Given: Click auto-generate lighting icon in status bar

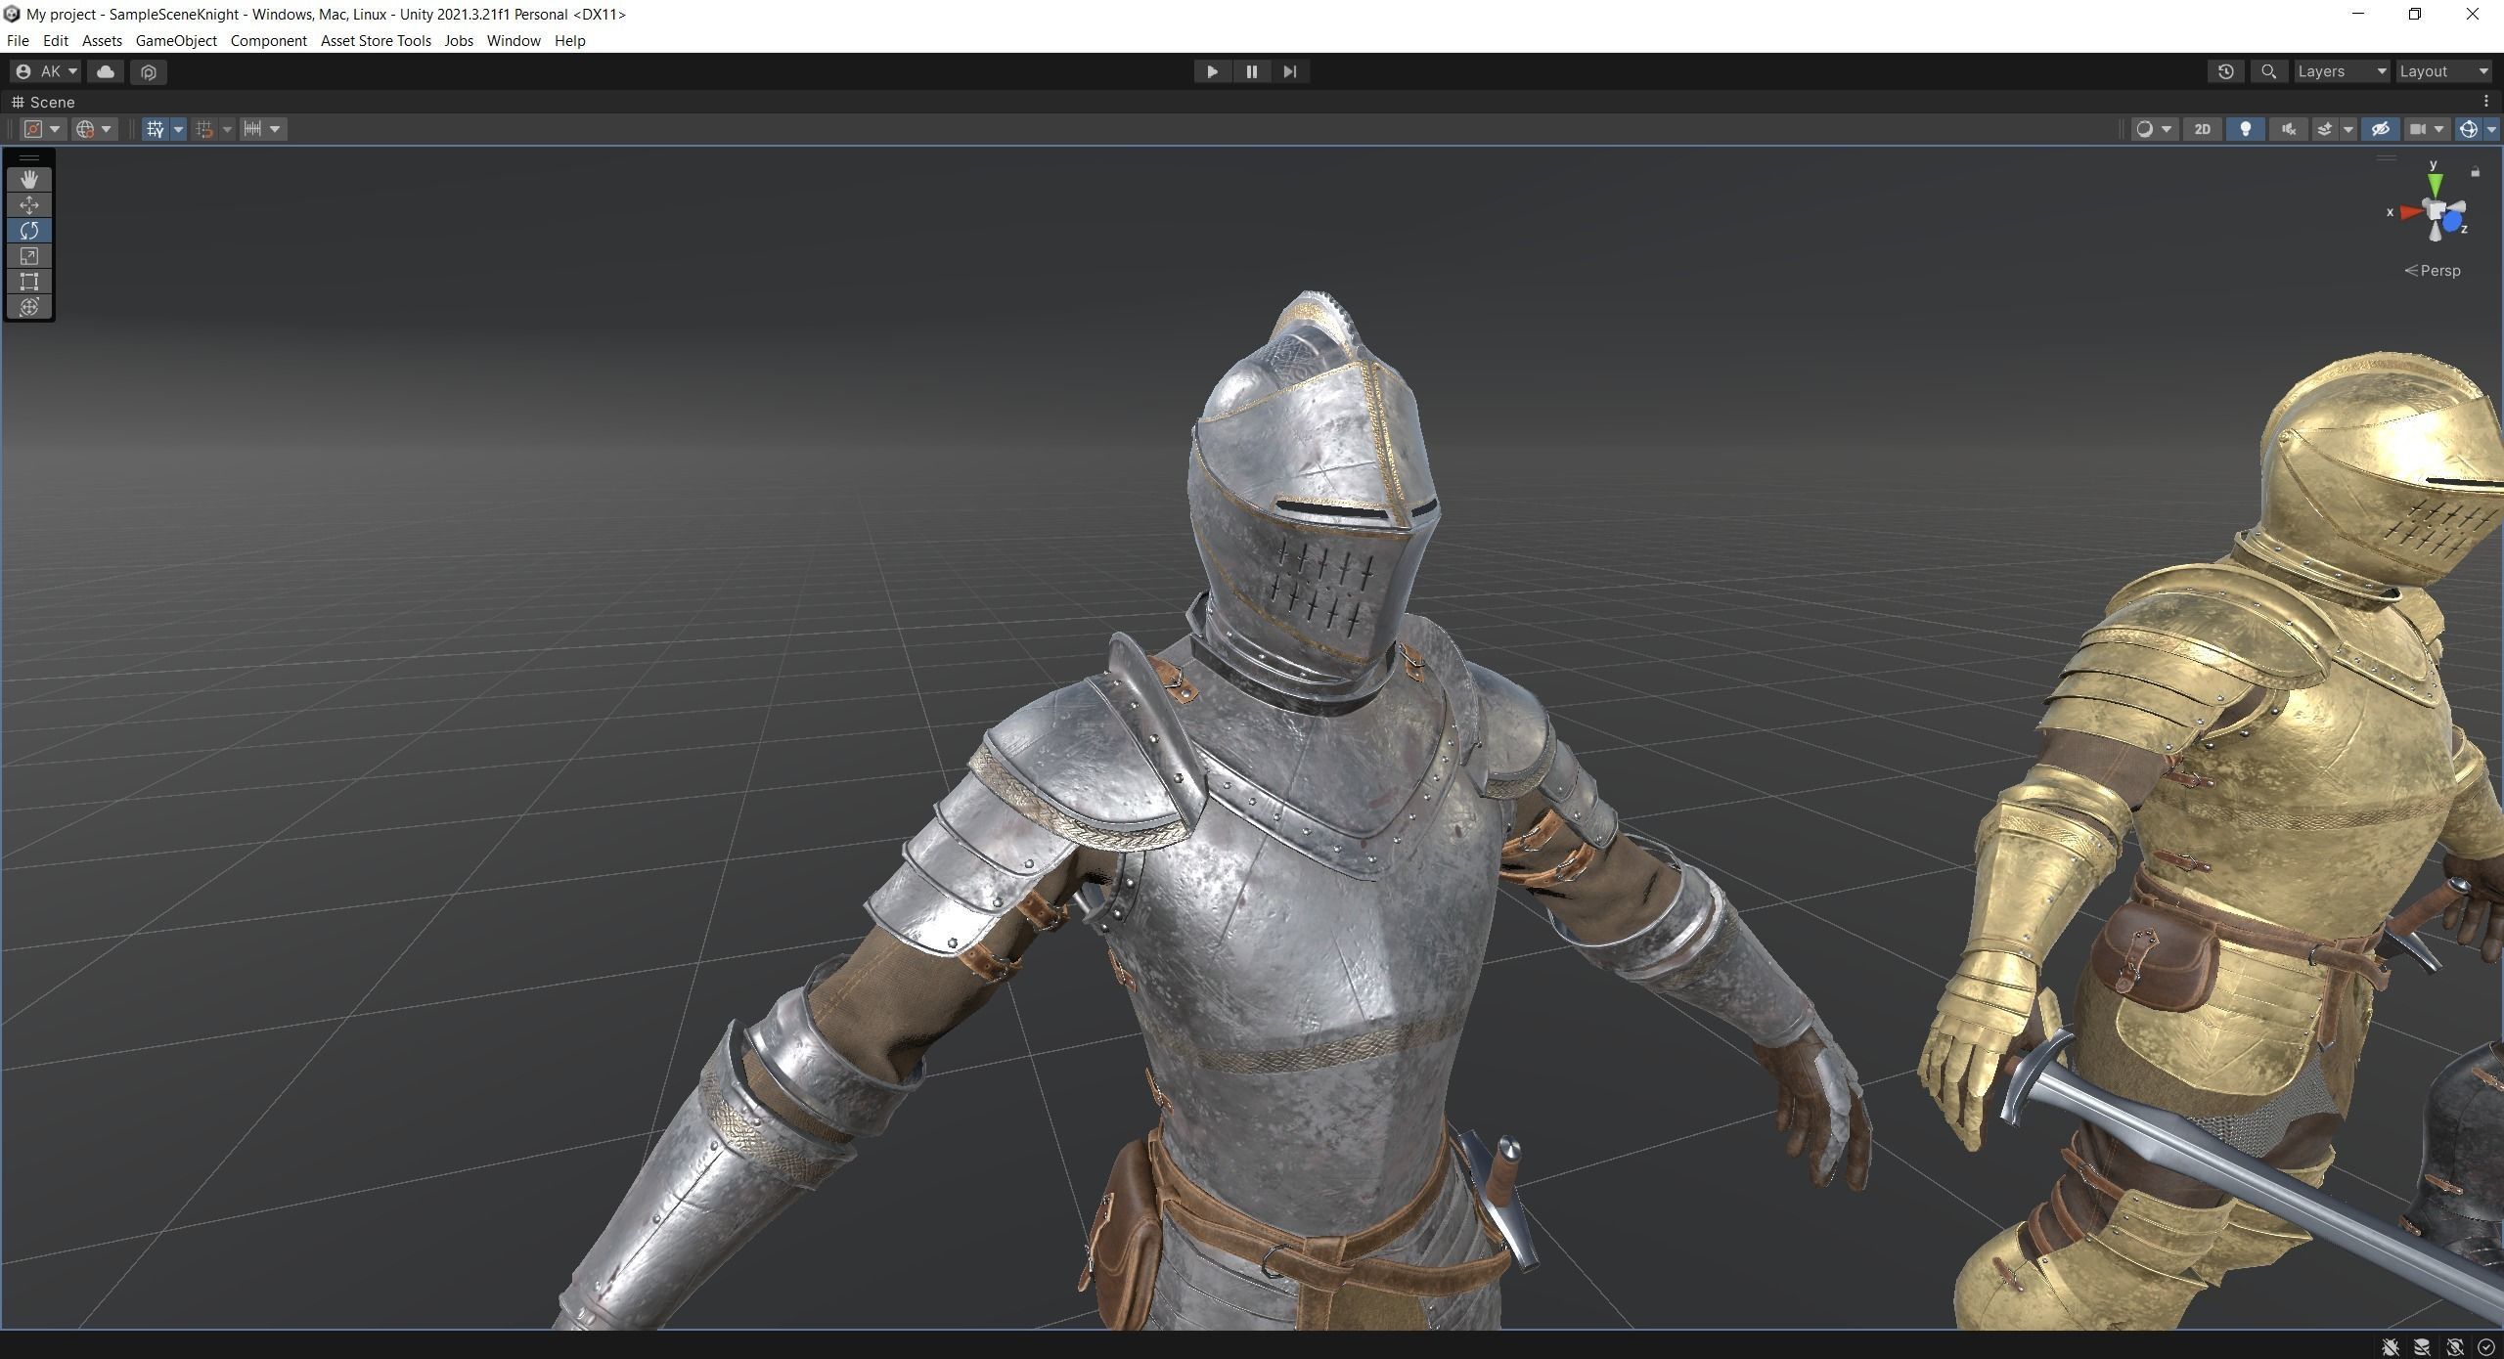Looking at the screenshot, I should pos(2455,1346).
